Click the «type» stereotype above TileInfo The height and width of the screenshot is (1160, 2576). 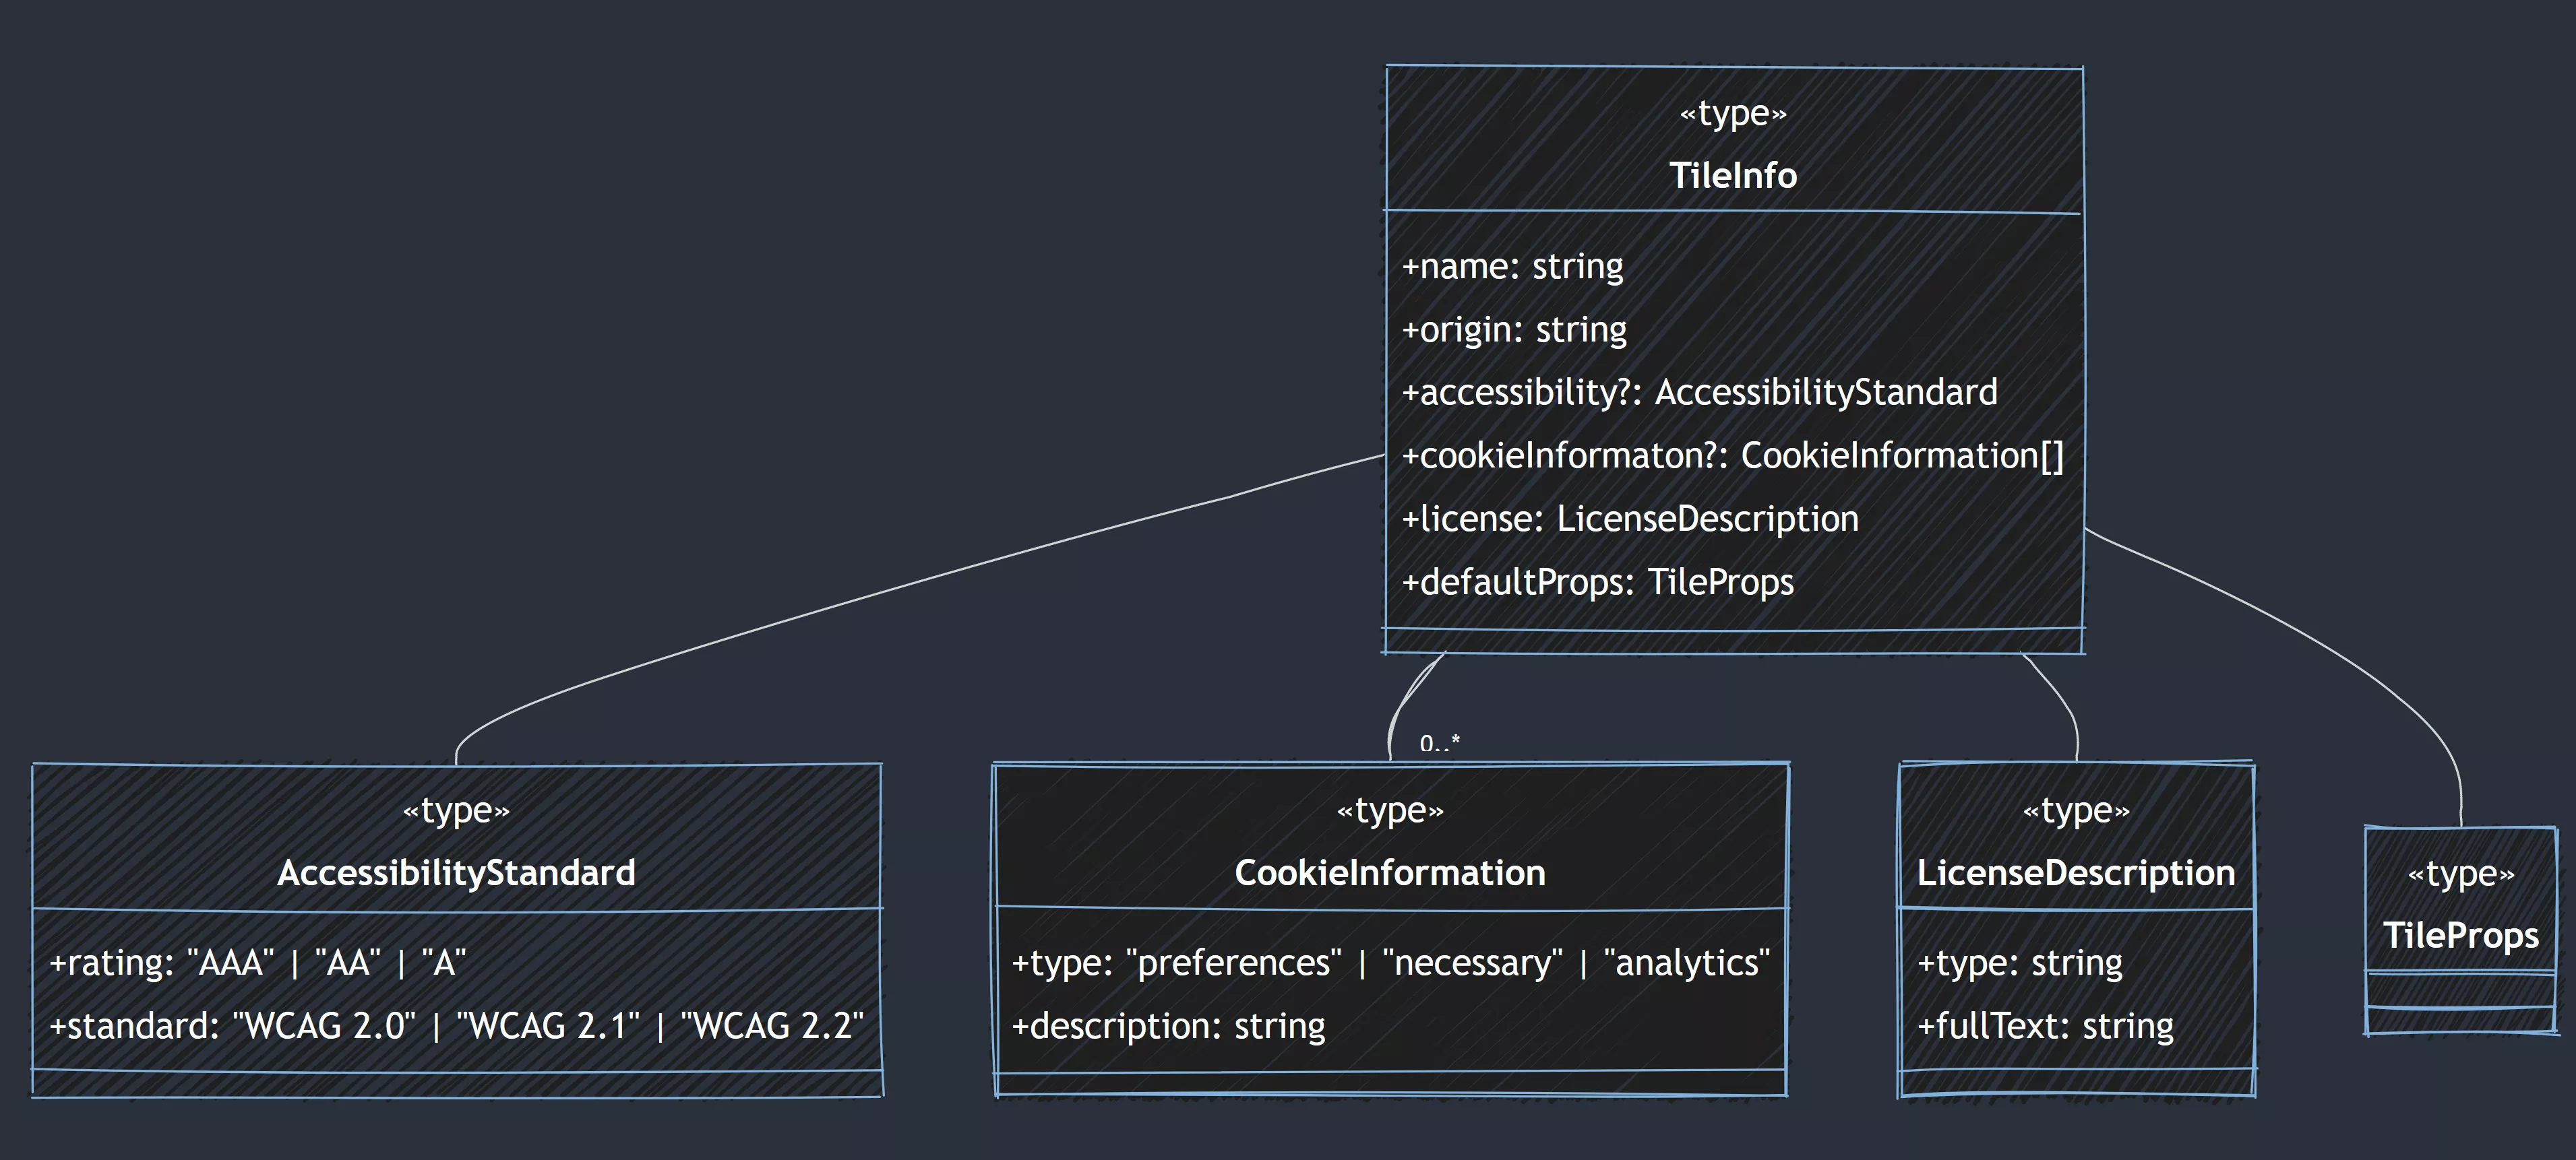click(1733, 113)
